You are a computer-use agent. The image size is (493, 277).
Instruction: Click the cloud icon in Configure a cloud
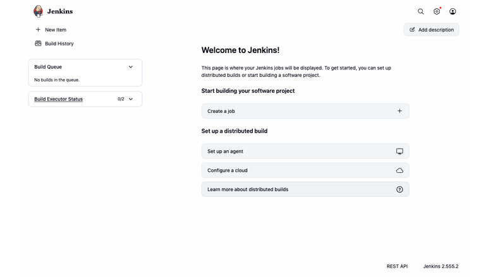399,170
